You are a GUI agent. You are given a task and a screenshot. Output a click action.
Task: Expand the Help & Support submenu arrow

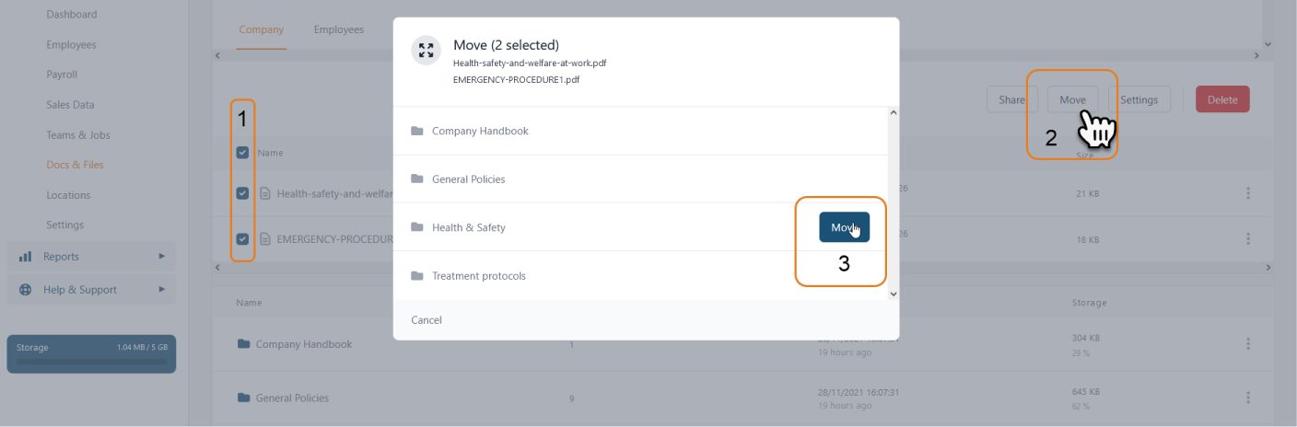(162, 290)
